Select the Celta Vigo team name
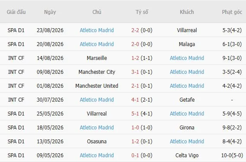The image size is (246, 162). (x=187, y=155)
